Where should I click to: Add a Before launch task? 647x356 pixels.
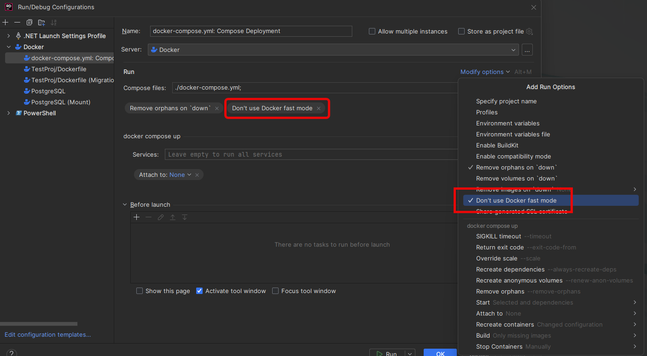point(136,217)
